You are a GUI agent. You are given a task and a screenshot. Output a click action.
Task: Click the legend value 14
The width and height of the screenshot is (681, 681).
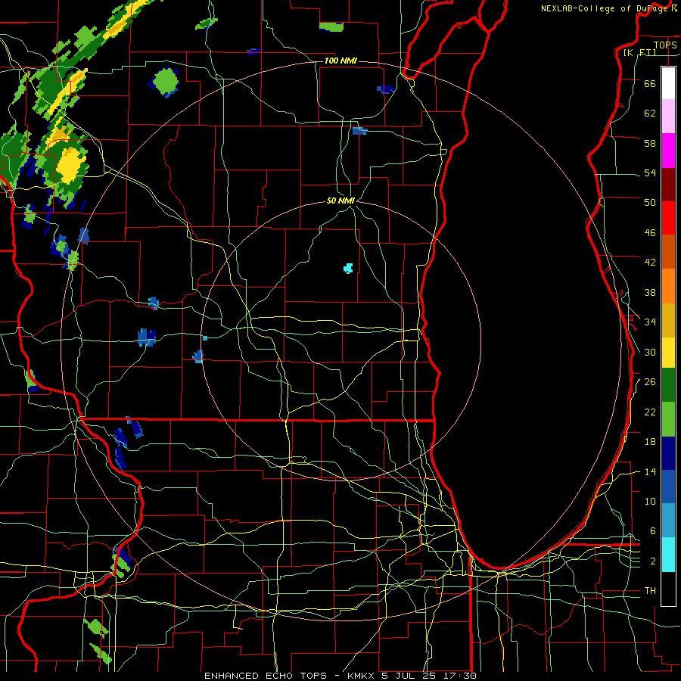(650, 471)
